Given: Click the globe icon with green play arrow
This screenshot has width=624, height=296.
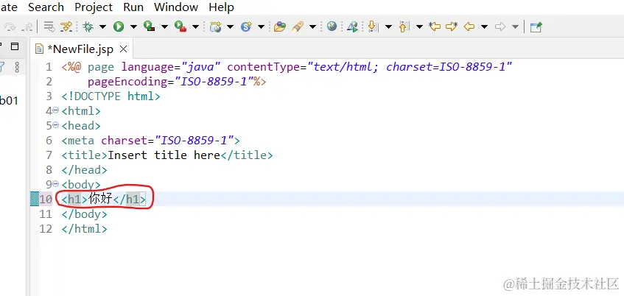Looking at the screenshot, I should (x=352, y=27).
